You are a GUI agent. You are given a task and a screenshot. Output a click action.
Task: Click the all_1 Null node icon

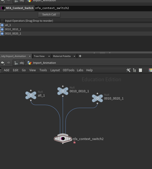click(31, 95)
